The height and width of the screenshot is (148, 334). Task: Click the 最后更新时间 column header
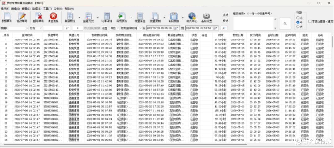point(151,35)
